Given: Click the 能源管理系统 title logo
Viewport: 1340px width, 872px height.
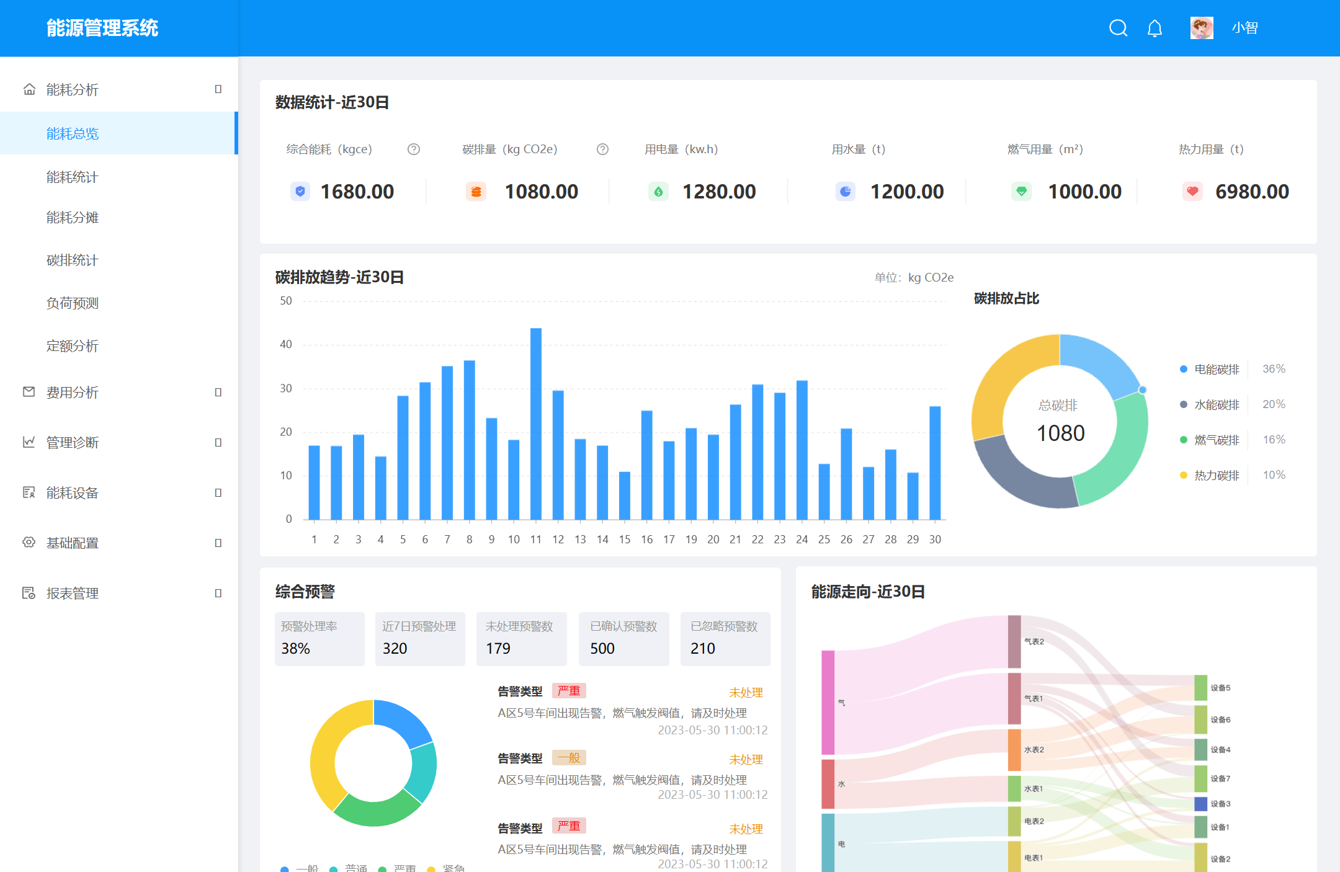Looking at the screenshot, I should coord(102,28).
